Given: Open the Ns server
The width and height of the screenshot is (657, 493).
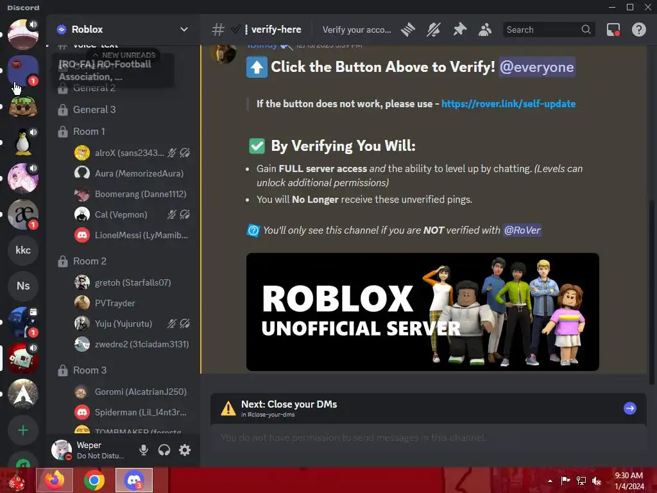Looking at the screenshot, I should point(23,286).
